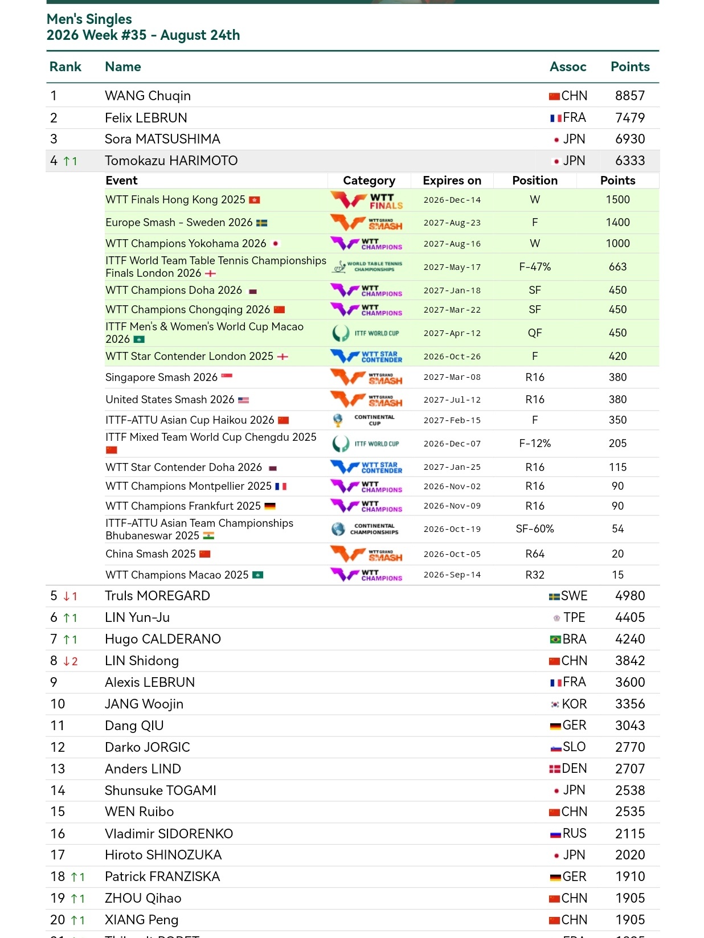Click ITTF World Cup logo in Chengdu 2025 row
This screenshot has width=704, height=938.
click(366, 444)
